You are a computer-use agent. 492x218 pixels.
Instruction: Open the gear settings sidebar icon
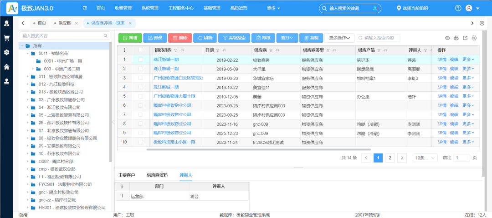pyautogui.click(x=6, y=52)
